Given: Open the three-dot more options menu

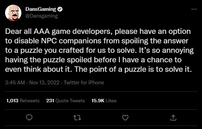Looking at the screenshot, I should 194,9.
